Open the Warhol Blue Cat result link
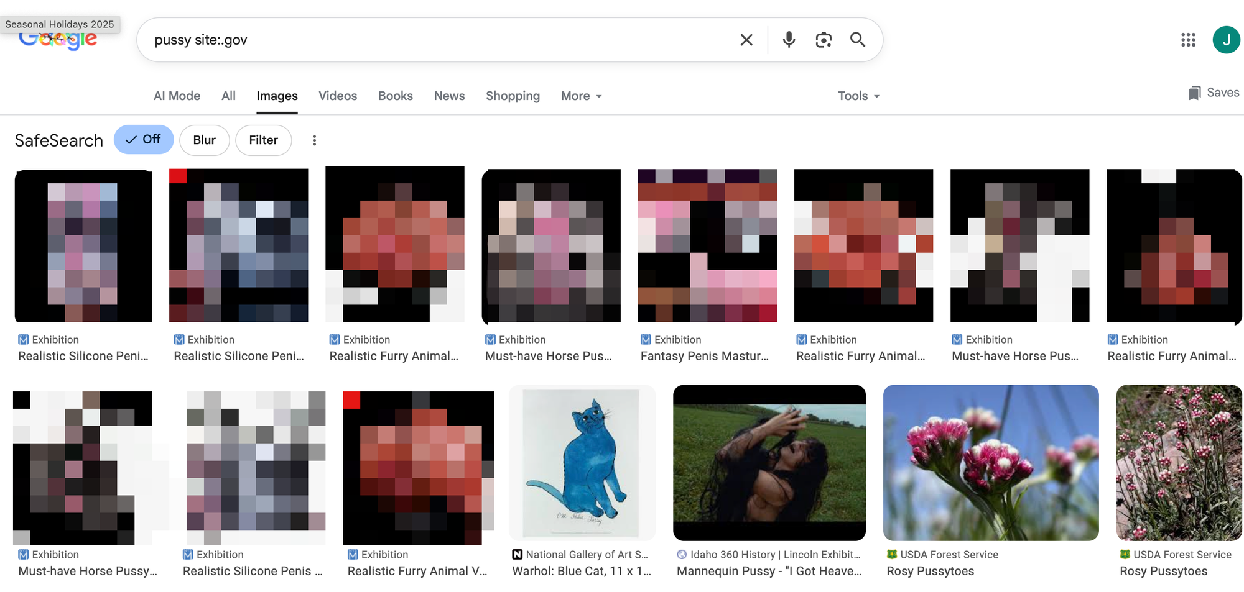 pyautogui.click(x=581, y=570)
